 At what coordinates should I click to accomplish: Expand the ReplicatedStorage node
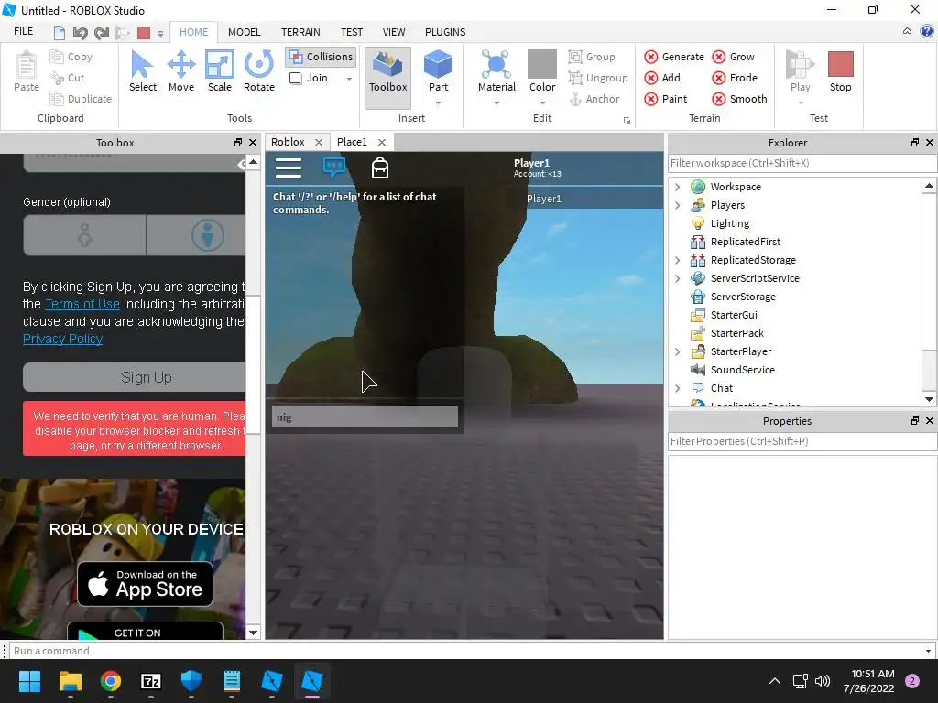pyautogui.click(x=677, y=260)
